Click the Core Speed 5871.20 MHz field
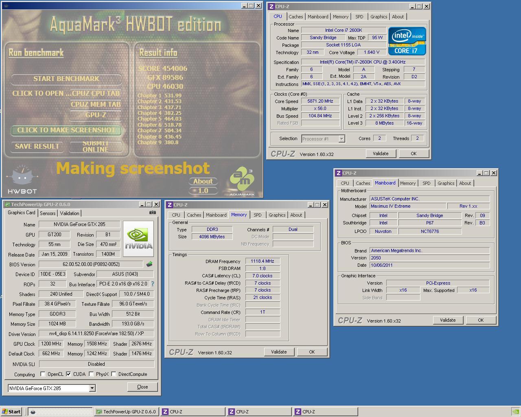Image resolution: width=521 pixels, height=417 pixels. [x=320, y=101]
